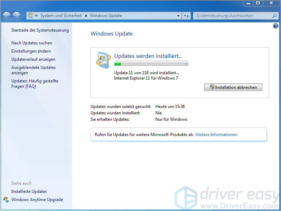Open Updates: Häufig gestellte Fragen (FAQ)

point(35,83)
